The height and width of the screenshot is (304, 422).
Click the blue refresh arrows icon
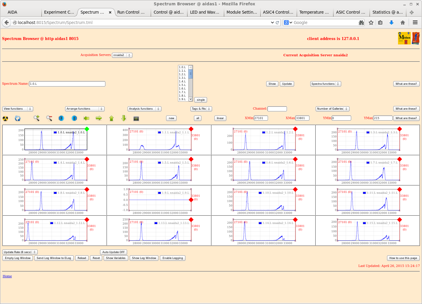point(18,119)
